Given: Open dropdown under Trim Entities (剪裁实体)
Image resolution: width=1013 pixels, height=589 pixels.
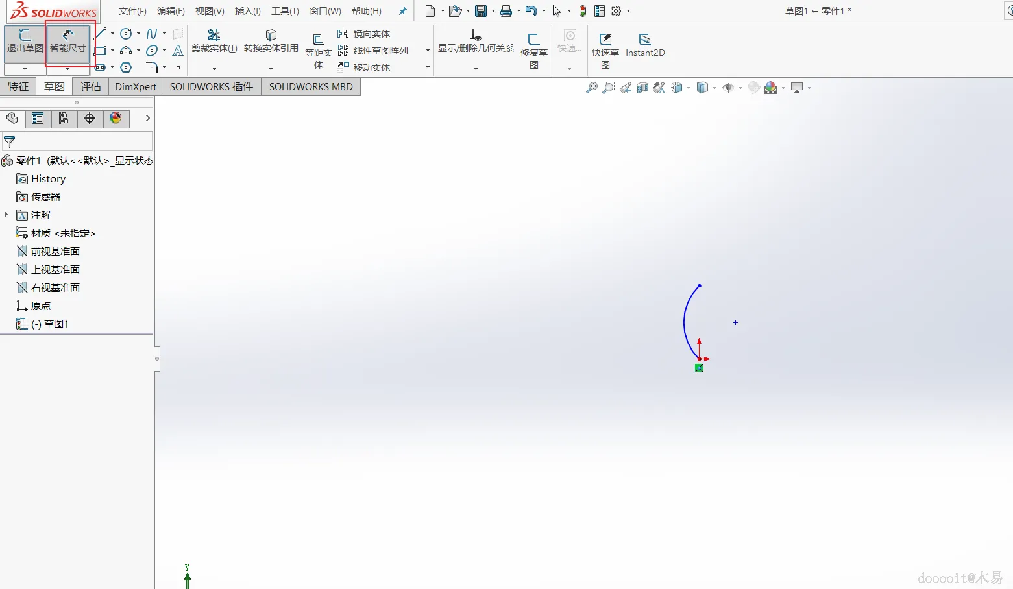Looking at the screenshot, I should [x=214, y=69].
